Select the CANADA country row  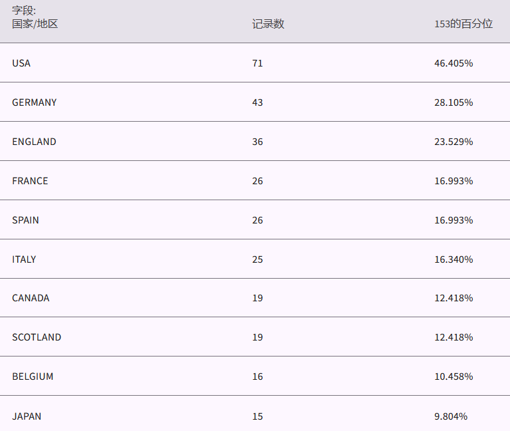pyautogui.click(x=31, y=298)
